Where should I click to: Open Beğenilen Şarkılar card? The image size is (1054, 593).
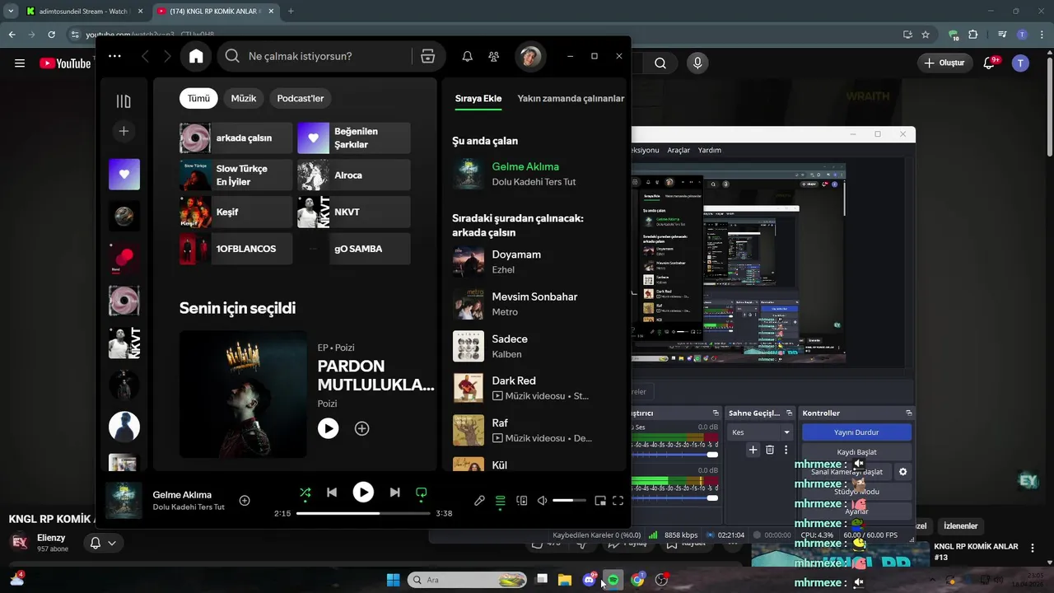pyautogui.click(x=354, y=138)
